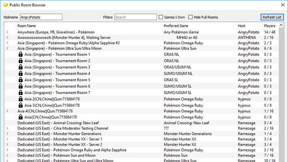Image resolution: width=288 pixels, height=162 pixels.
Task: Click 'ORAS/USUM NL' preferred game cell
Action: coord(177,67)
